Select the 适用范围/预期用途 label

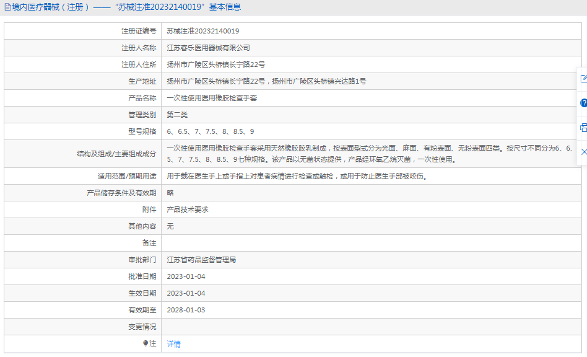tap(127, 176)
